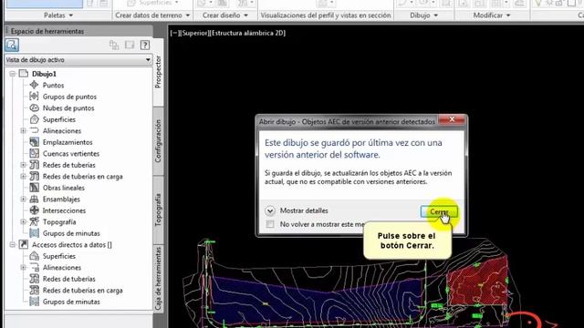Expand Mostrar detalles chevron in dialog
This screenshot has height=328, width=584.
pos(270,210)
